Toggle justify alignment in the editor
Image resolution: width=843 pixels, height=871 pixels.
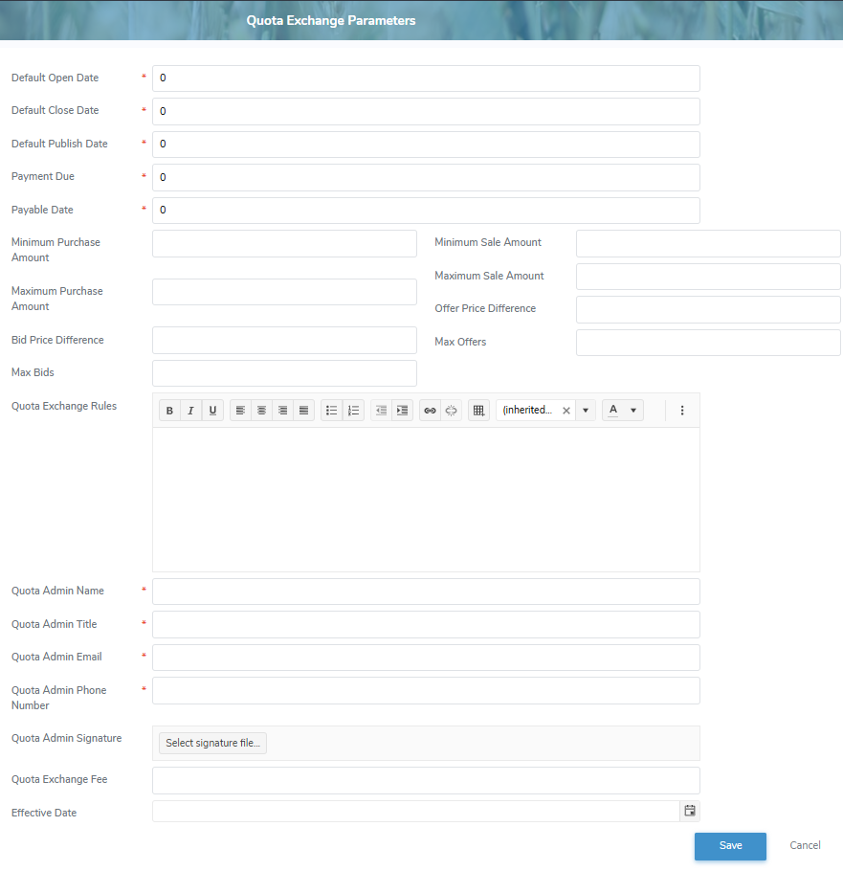(x=303, y=410)
